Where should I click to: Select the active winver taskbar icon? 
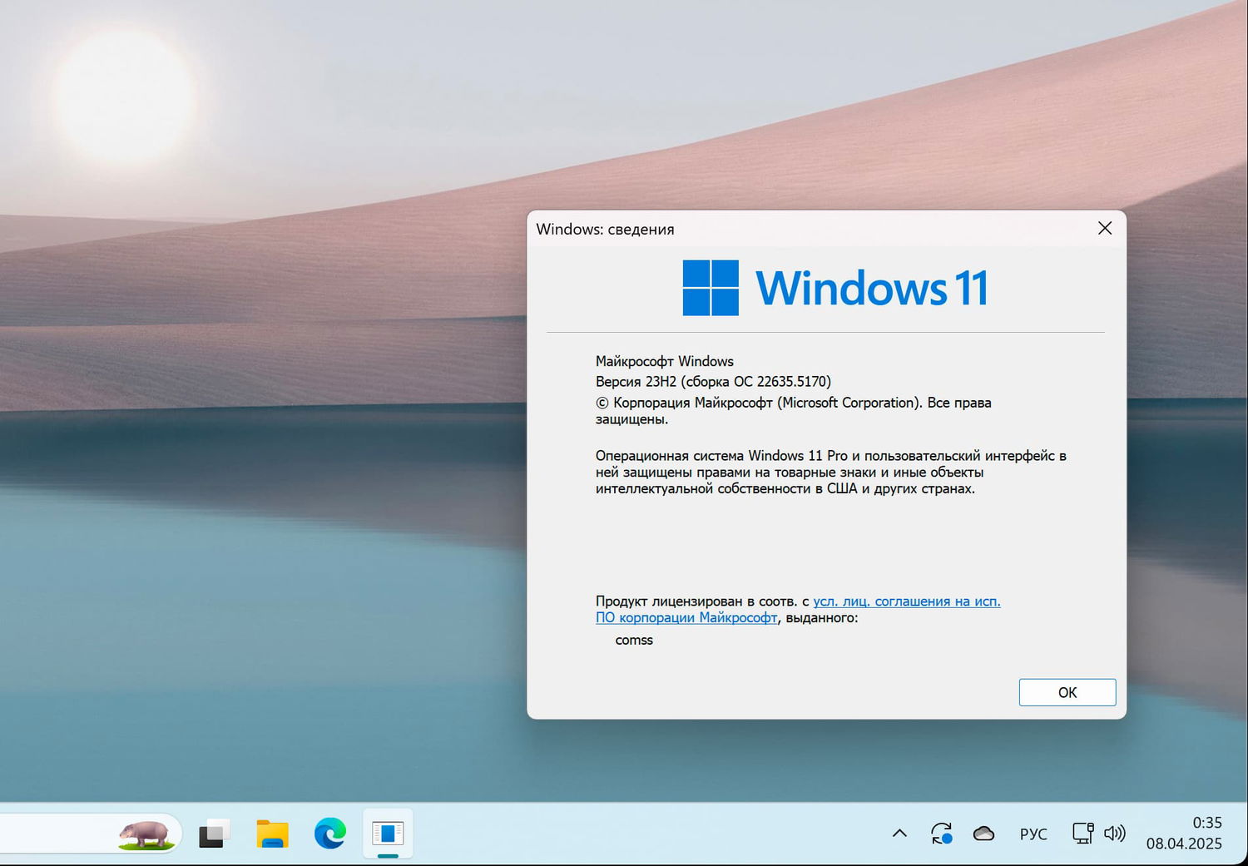pyautogui.click(x=388, y=833)
